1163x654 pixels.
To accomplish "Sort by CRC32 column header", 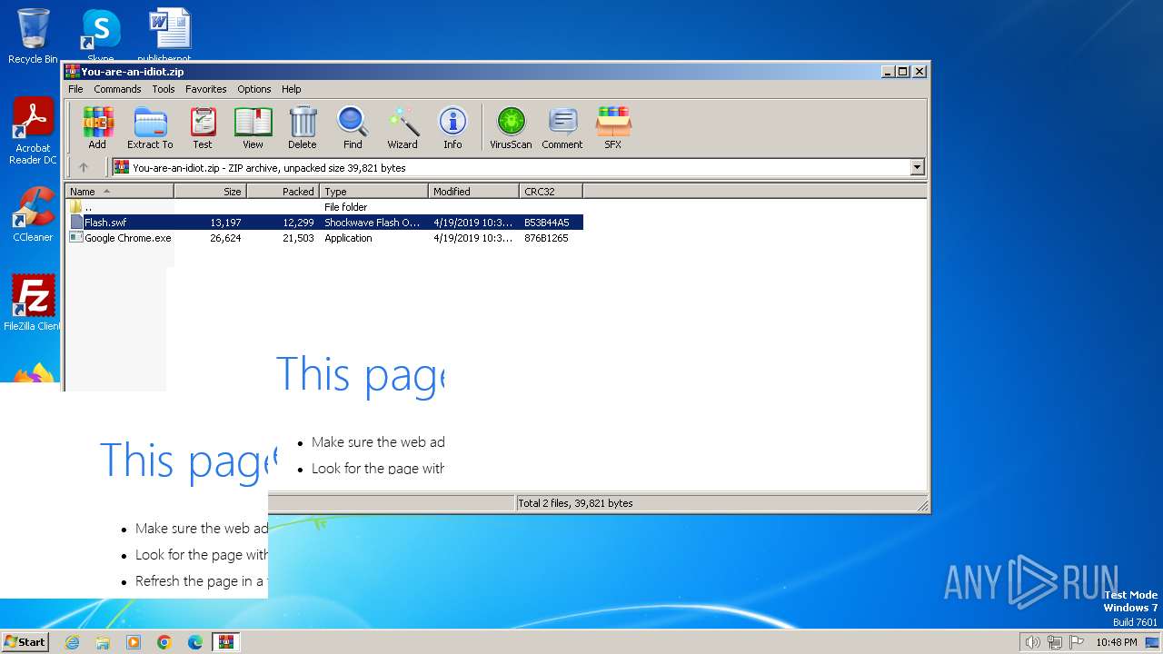I will [x=551, y=192].
